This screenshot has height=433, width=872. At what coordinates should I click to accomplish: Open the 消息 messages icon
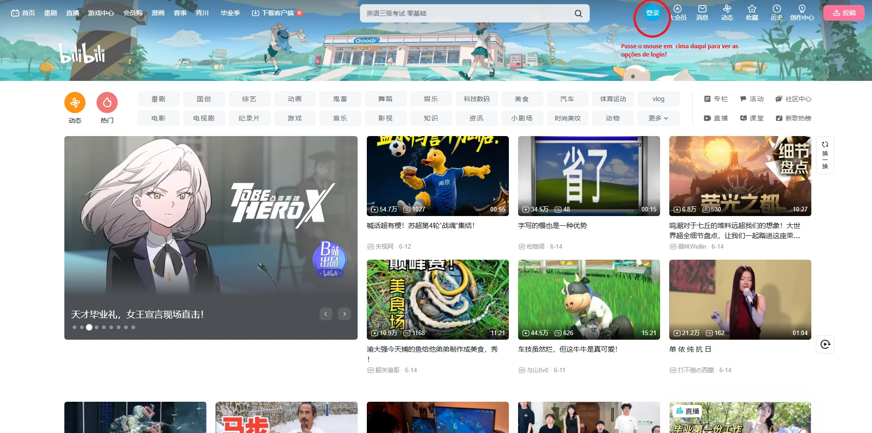click(702, 13)
